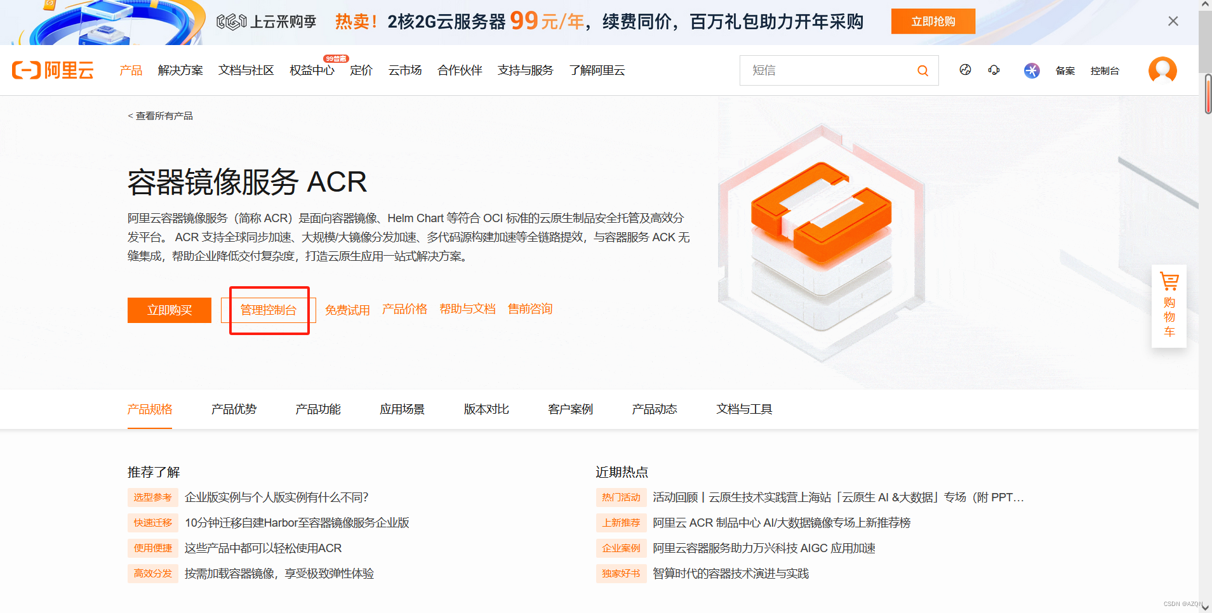1212x613 pixels.
Task: Click the 独家好书 tag
Action: pyautogui.click(x=621, y=574)
